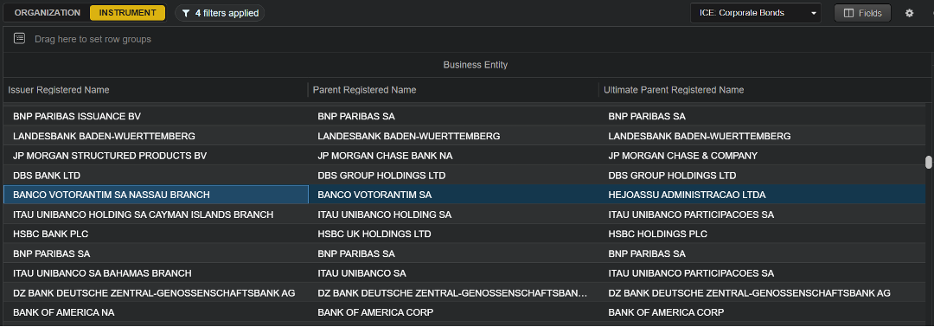Click the dropdown arrow next to Corporate Bonds
The height and width of the screenshot is (327, 934).
(813, 13)
